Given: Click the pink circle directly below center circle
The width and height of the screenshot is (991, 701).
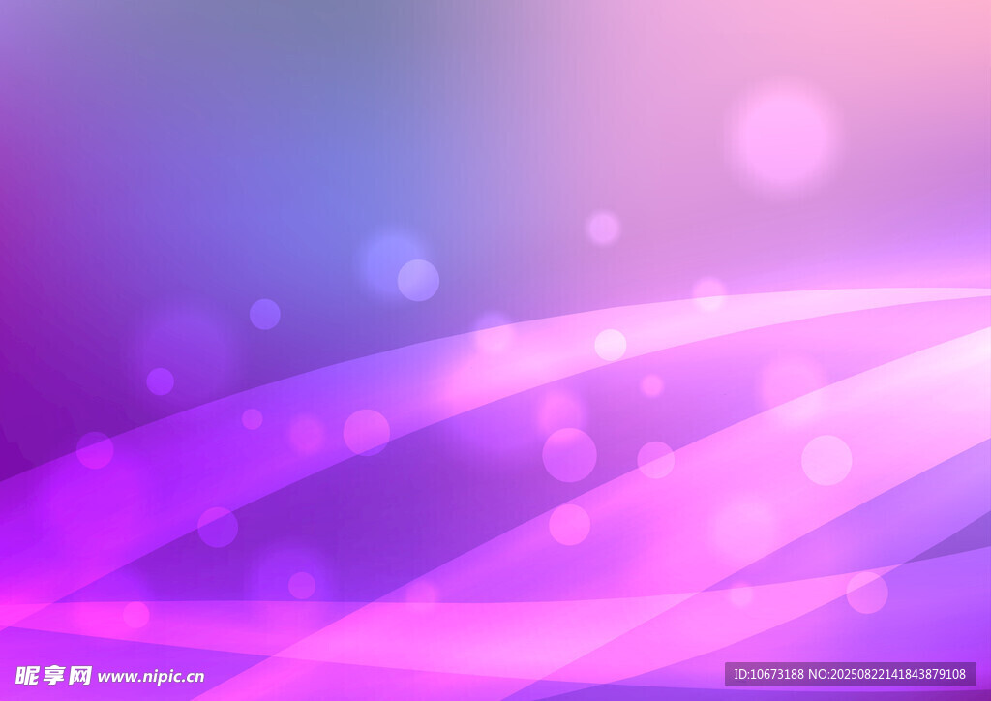Looking at the screenshot, I should (569, 525).
